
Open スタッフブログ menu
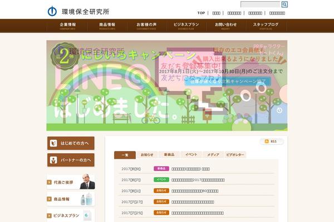tap(266, 26)
